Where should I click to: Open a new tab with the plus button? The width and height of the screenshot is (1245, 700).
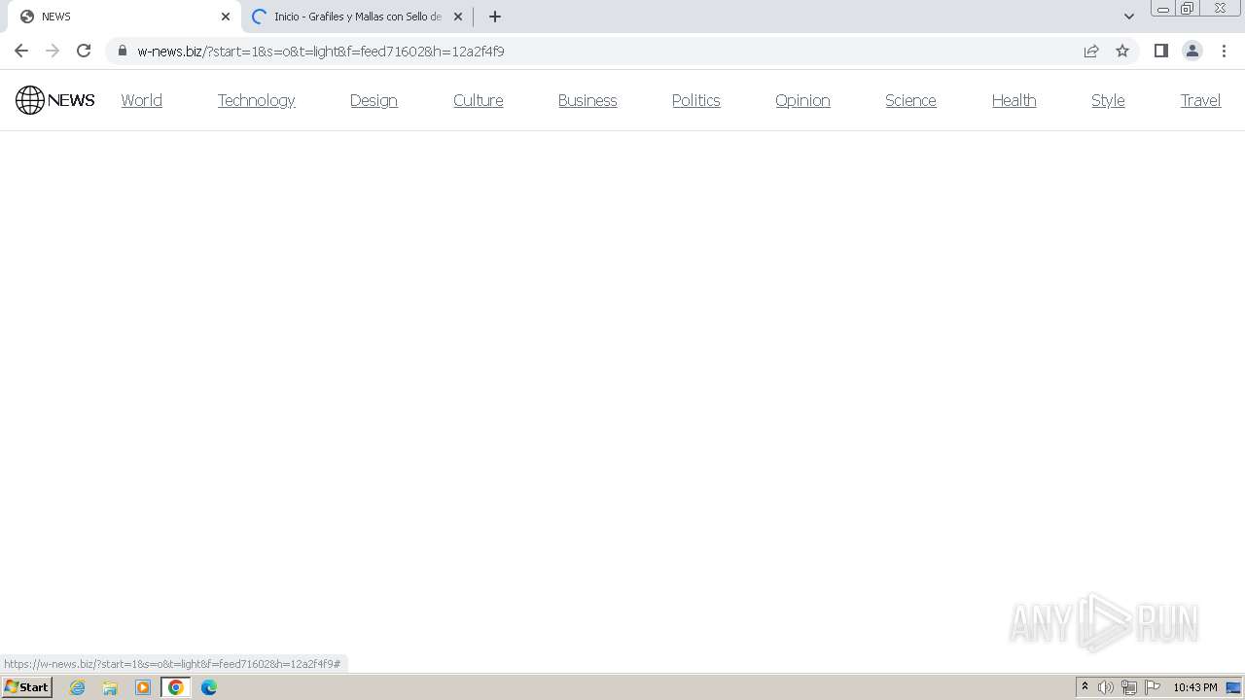click(x=495, y=17)
